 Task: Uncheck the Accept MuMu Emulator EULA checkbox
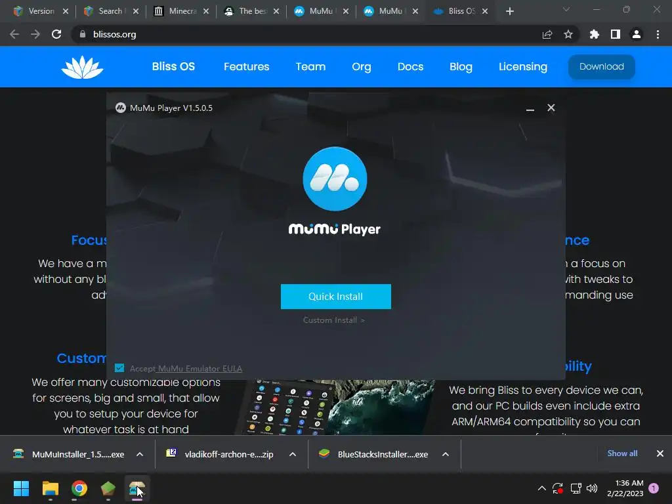(119, 368)
